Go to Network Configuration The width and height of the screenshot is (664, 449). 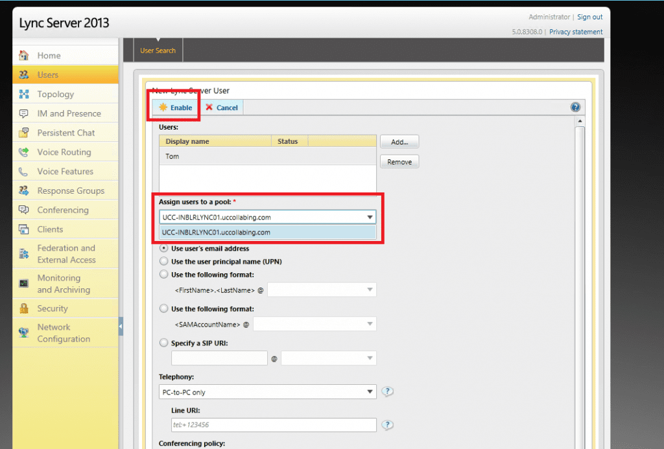pos(63,332)
